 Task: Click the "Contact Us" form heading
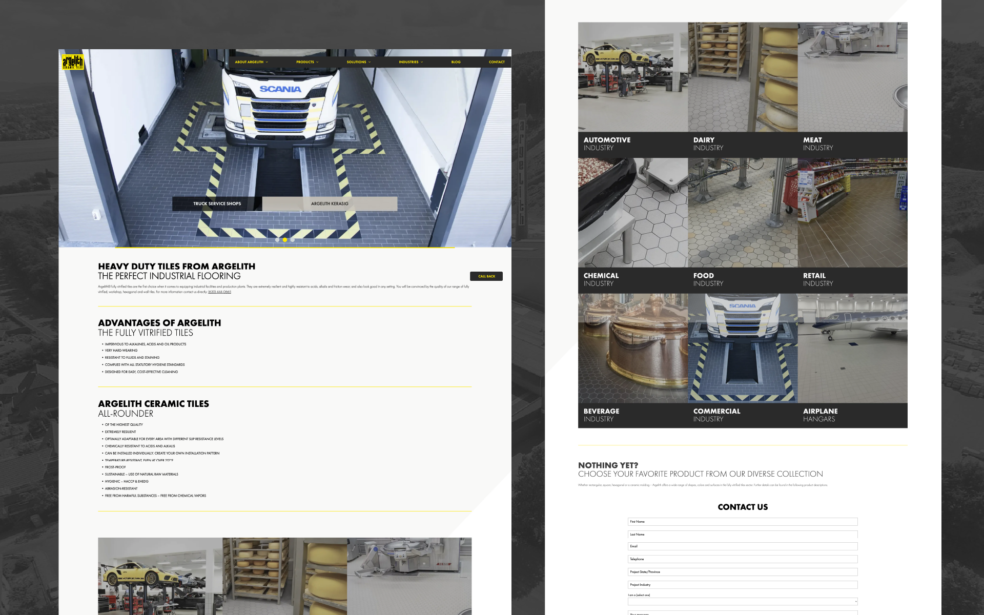coord(743,507)
